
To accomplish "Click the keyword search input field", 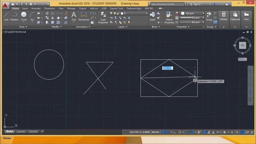I will (x=167, y=4).
